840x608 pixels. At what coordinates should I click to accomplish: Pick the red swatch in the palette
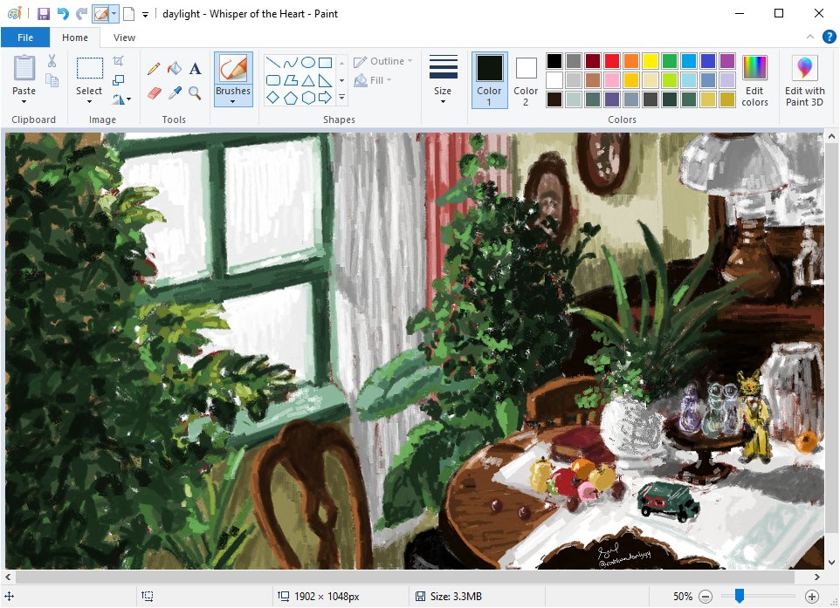[x=612, y=61]
